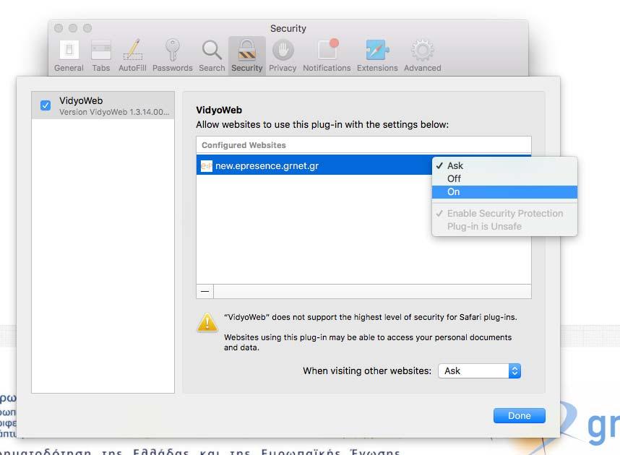This screenshot has height=455, width=620.
Task: Click the Done button
Action: pyautogui.click(x=519, y=415)
